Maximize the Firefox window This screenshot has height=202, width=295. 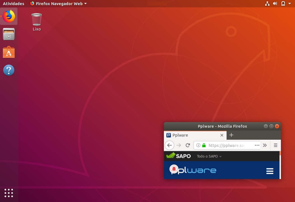tap(271, 126)
